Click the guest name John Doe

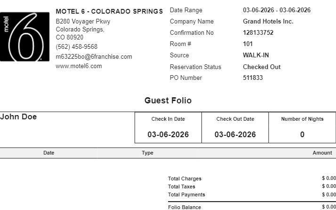coord(19,117)
